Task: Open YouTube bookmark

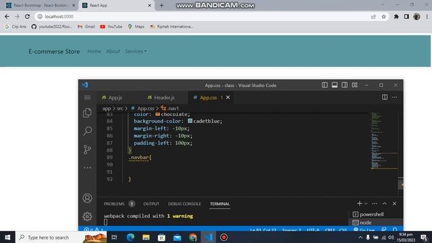Action: [x=111, y=26]
